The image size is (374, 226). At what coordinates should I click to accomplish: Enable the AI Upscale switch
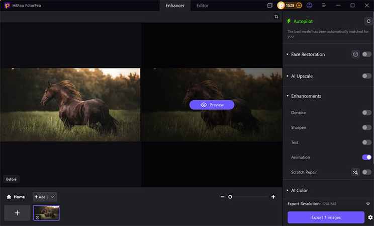click(366, 76)
